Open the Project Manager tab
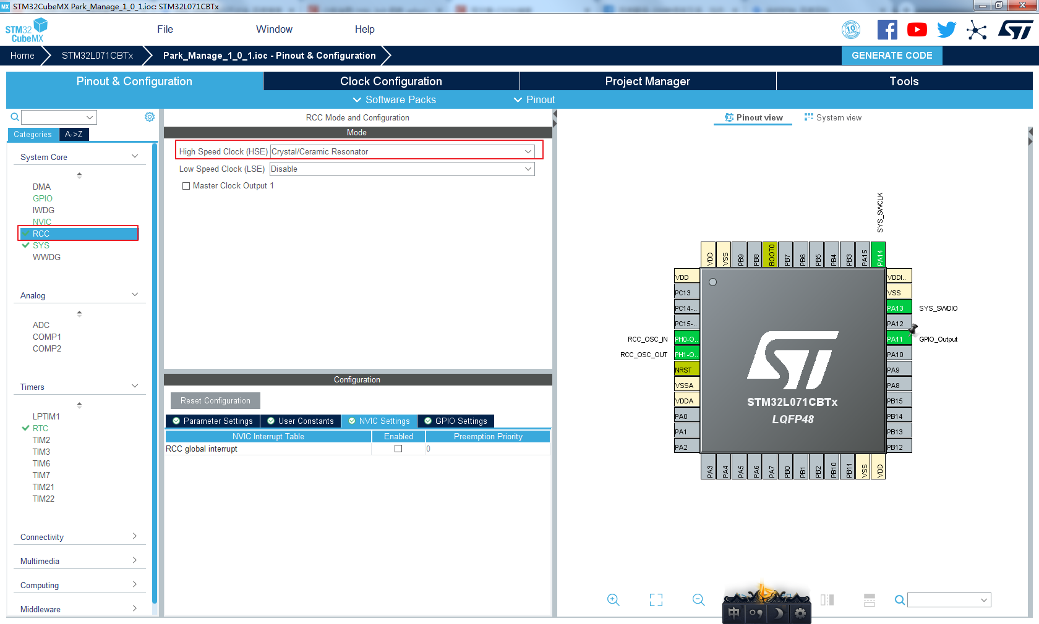1039x624 pixels. point(647,81)
